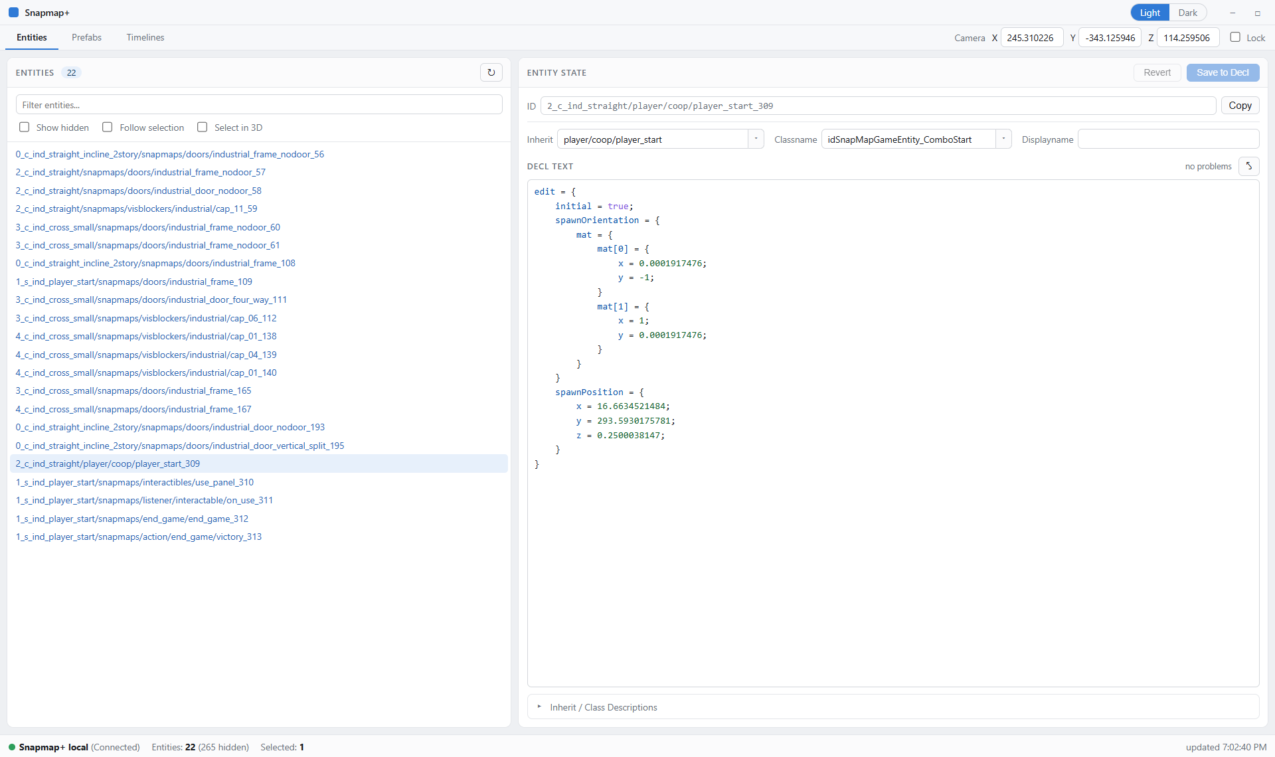Open the Classname dropdown arrow
1275x757 pixels.
pos(1003,139)
